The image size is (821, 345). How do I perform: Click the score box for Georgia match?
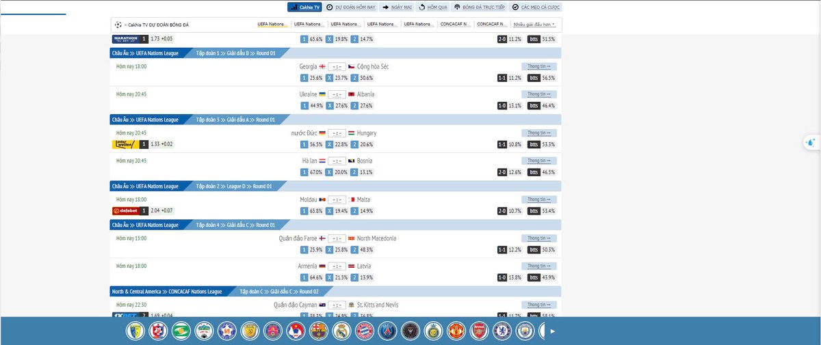[x=336, y=66]
